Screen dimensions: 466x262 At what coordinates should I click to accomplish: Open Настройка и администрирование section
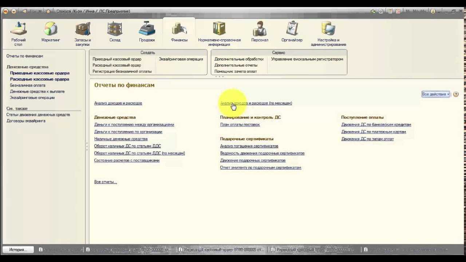click(328, 33)
